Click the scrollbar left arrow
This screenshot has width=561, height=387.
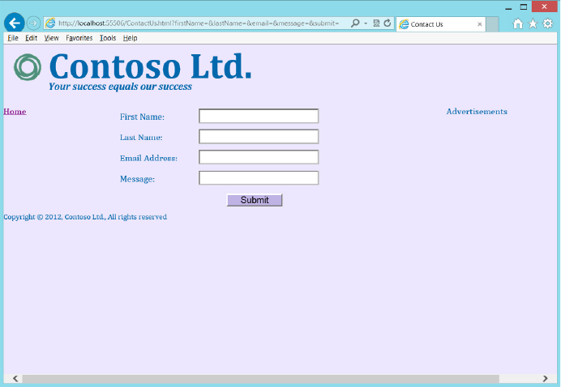[x=15, y=379]
